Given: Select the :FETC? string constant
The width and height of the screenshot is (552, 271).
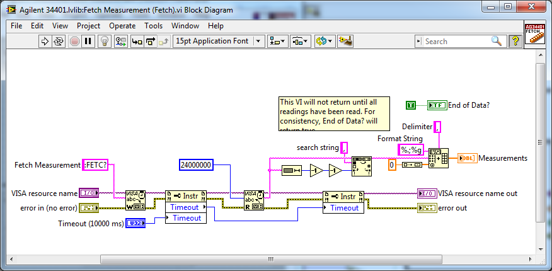Looking at the screenshot, I should point(95,164).
